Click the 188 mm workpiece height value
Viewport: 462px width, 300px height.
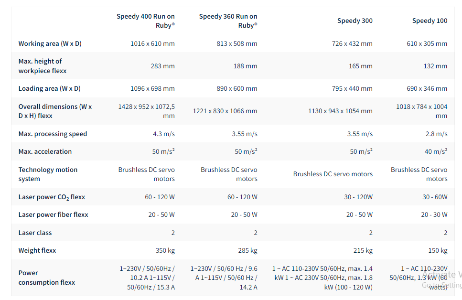[245, 66]
